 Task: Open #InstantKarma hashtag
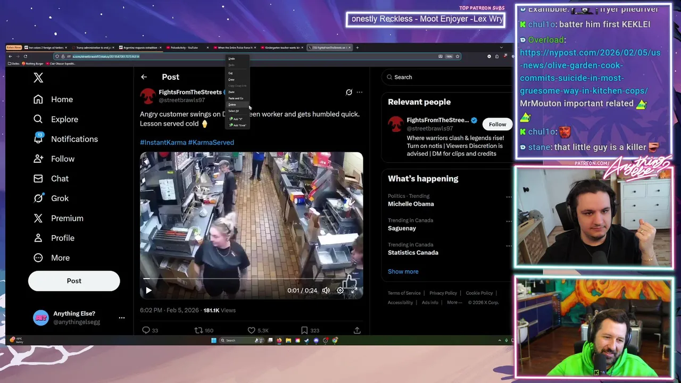(163, 143)
